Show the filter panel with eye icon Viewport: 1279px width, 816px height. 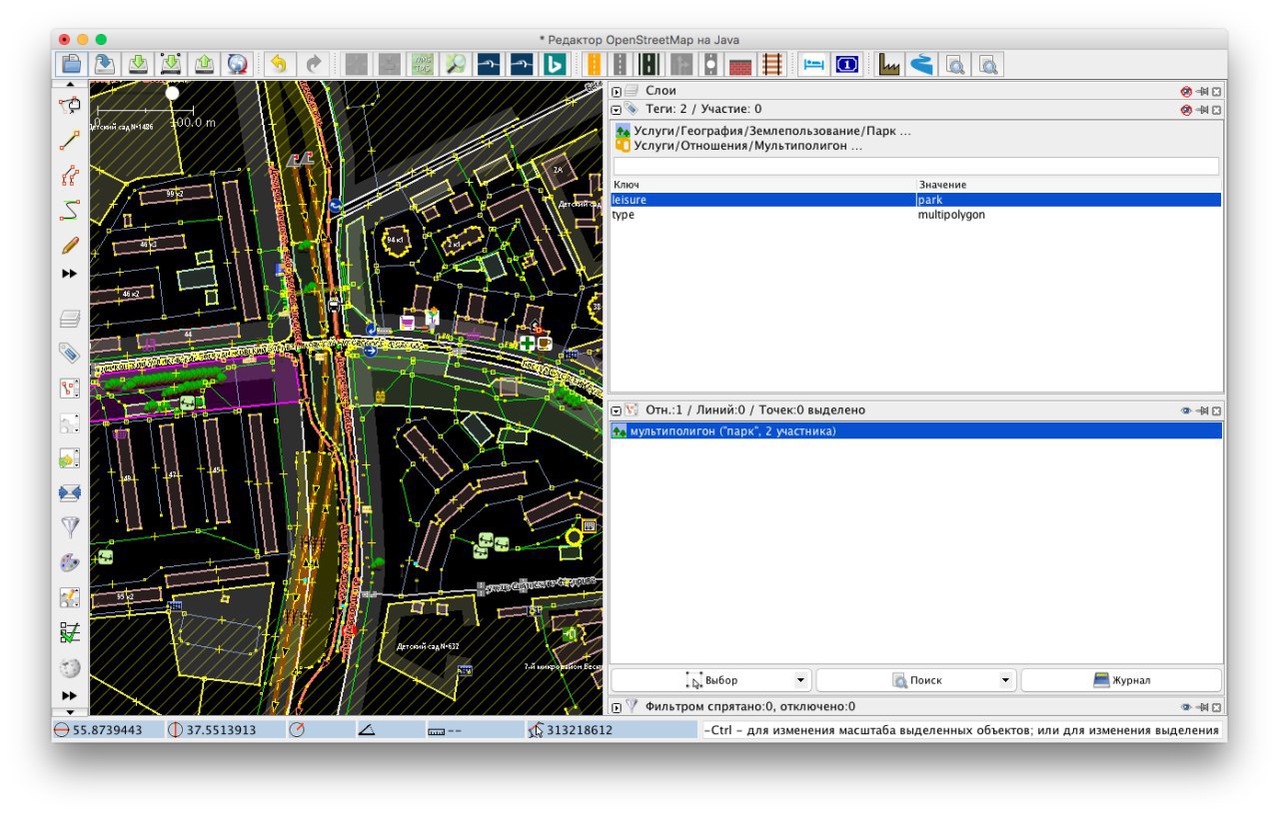point(1186,707)
